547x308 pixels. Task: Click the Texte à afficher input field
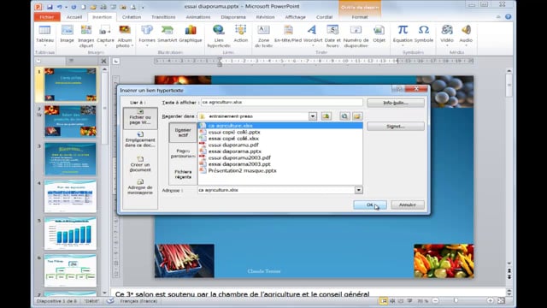coord(281,103)
